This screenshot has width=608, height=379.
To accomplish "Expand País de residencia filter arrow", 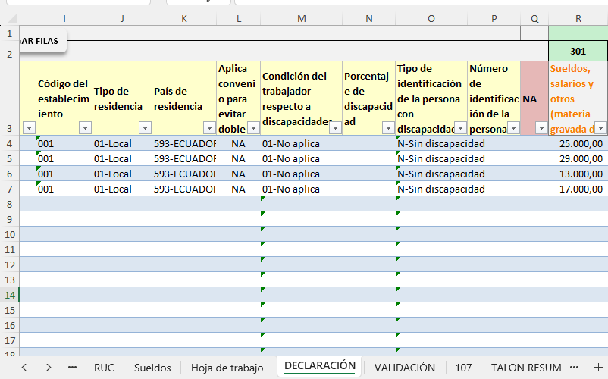I will click(x=208, y=128).
